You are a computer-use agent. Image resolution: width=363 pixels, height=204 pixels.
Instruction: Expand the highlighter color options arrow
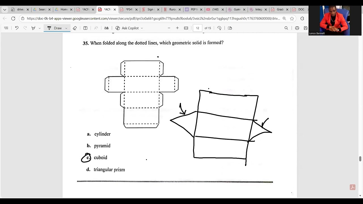[39, 28]
